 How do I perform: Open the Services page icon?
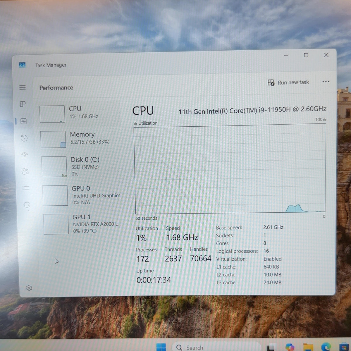pos(27,205)
